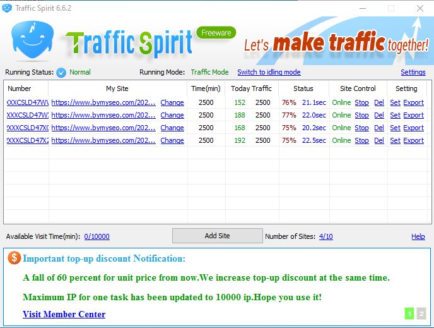Click Change in the 168 traffic row
434x328 pixels.
pyautogui.click(x=172, y=128)
